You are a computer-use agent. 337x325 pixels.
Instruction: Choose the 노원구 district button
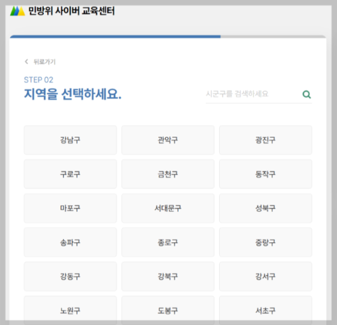tap(70, 310)
